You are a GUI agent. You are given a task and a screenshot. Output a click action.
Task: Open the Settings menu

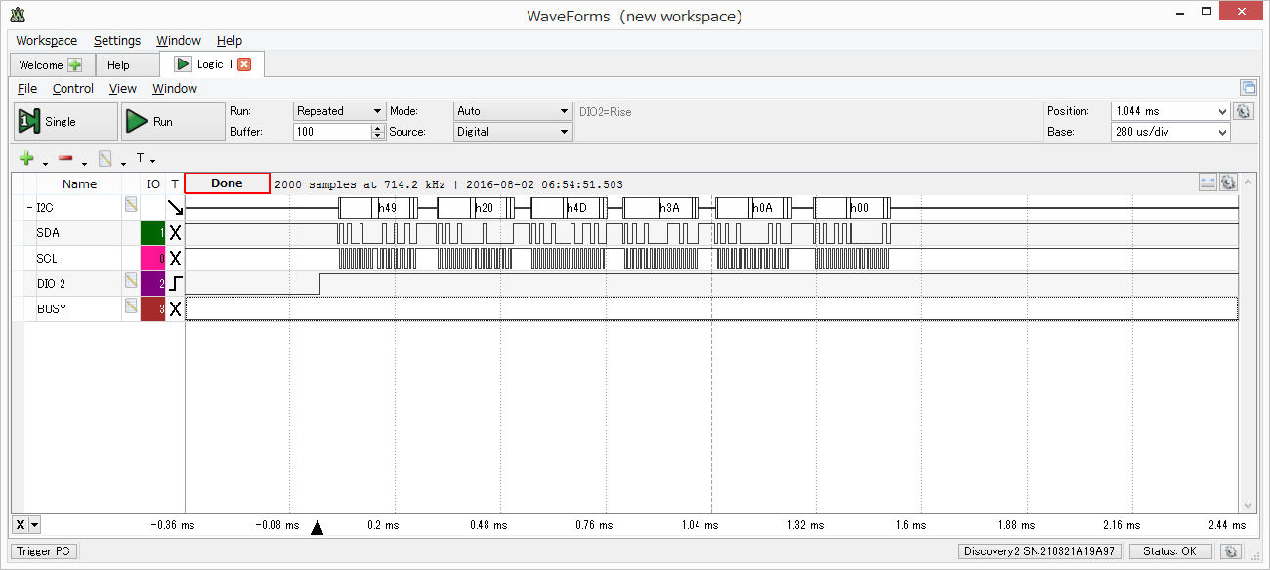[117, 41]
